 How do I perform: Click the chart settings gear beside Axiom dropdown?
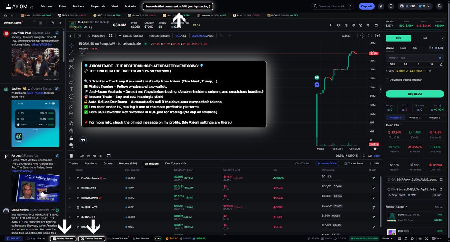click(362, 36)
